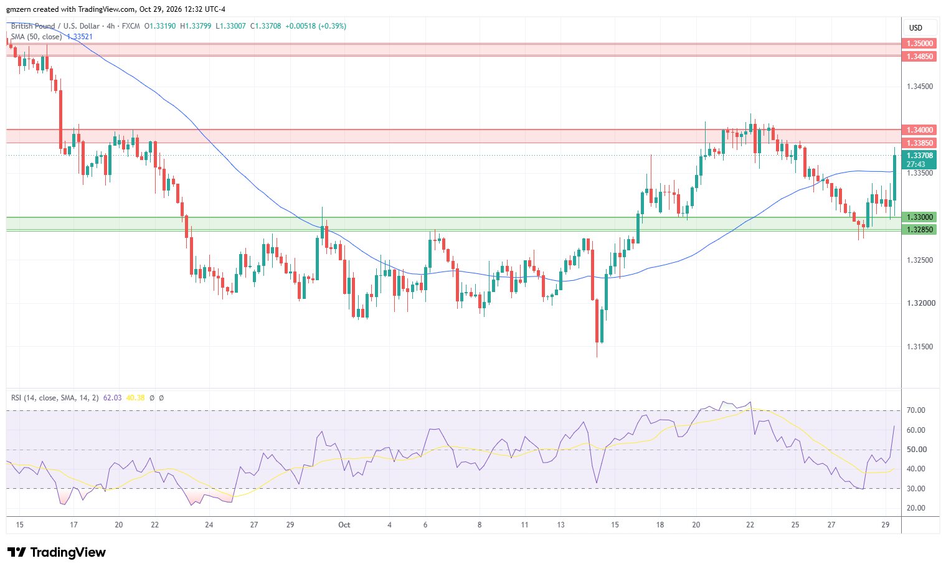Click date label 25 on time axis

click(795, 525)
